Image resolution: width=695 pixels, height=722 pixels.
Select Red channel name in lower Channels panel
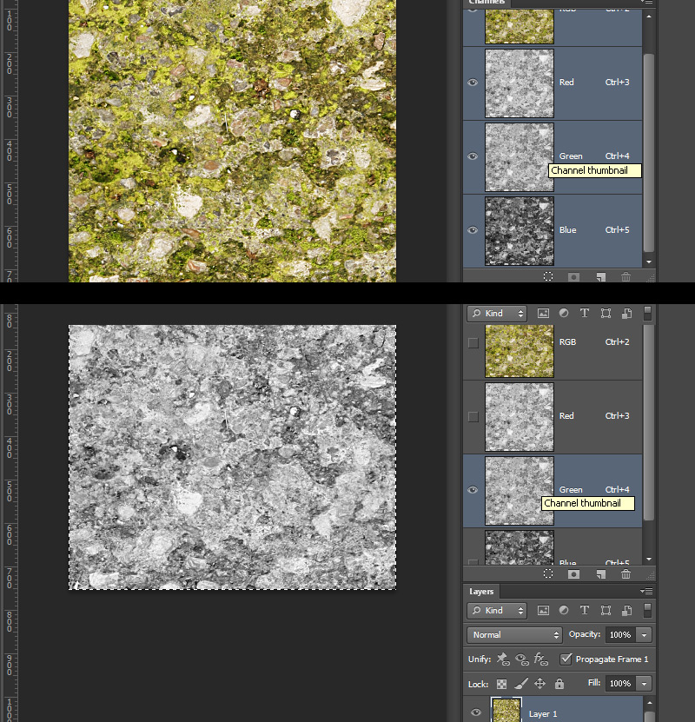coord(566,416)
